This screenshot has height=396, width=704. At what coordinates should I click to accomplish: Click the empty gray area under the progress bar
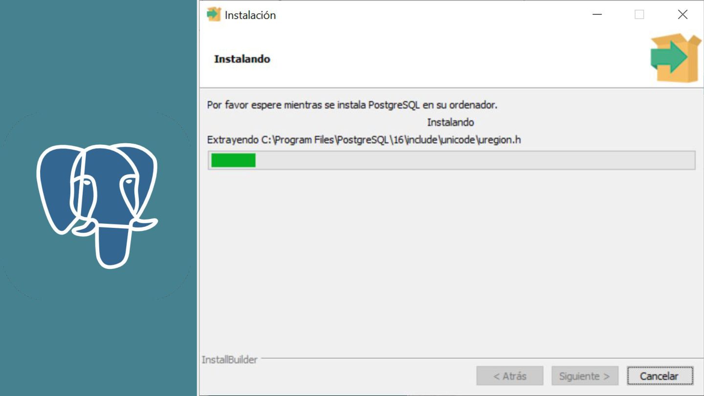pyautogui.click(x=450, y=259)
